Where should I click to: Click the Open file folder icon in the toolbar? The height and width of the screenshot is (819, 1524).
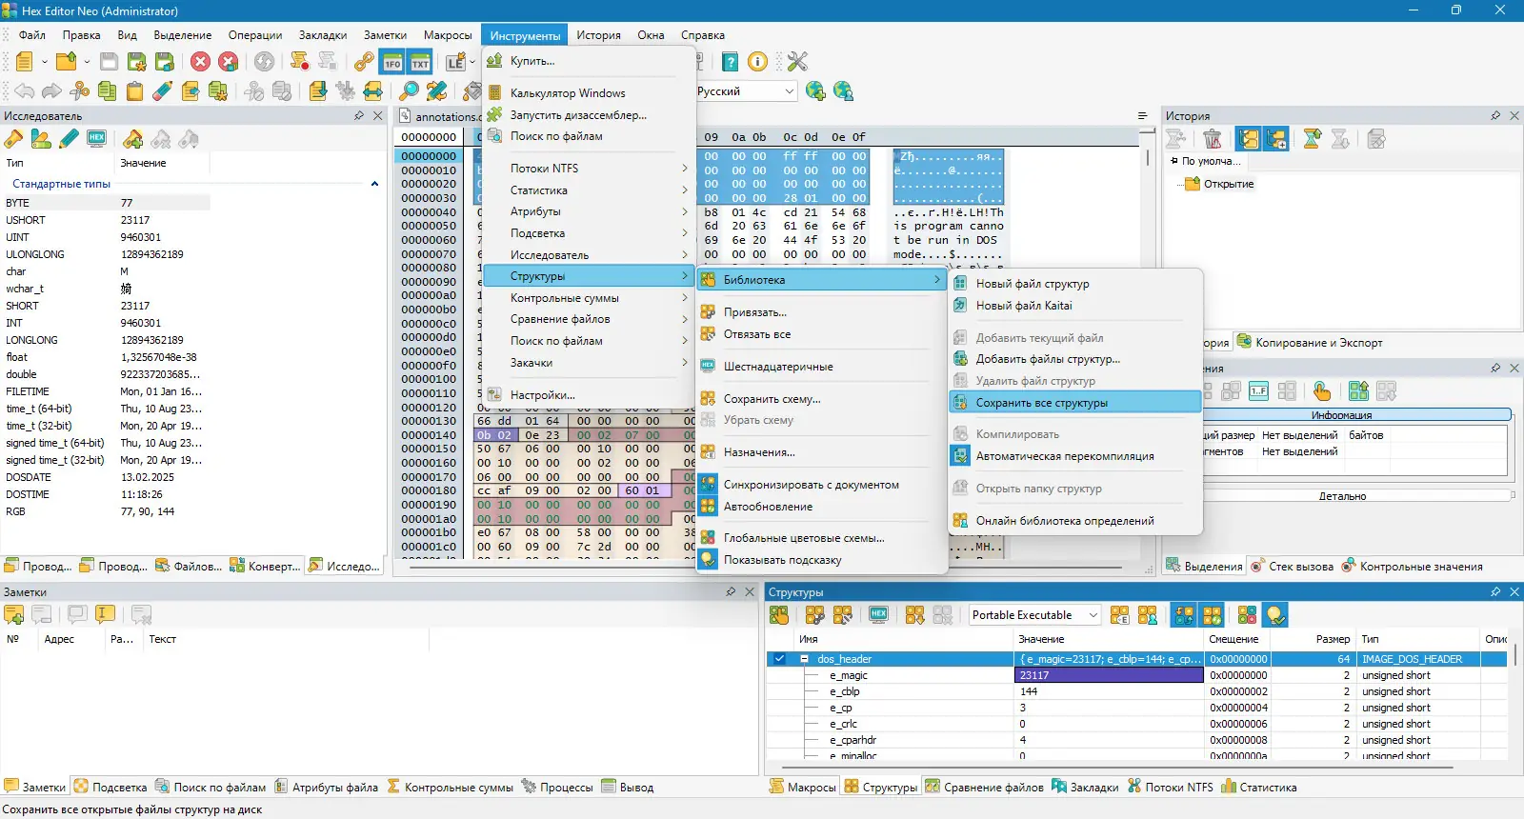[x=67, y=62]
